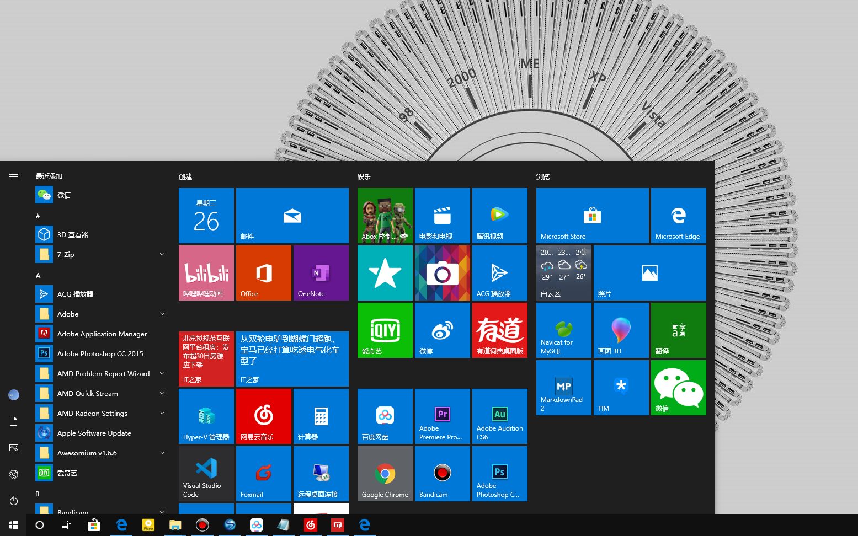Open File Explorer from the taskbar
858x536 pixels.
[175, 525]
